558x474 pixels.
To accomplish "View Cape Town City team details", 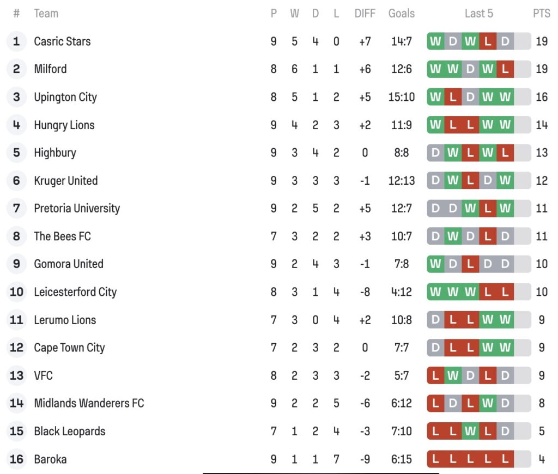I will click(x=69, y=348).
